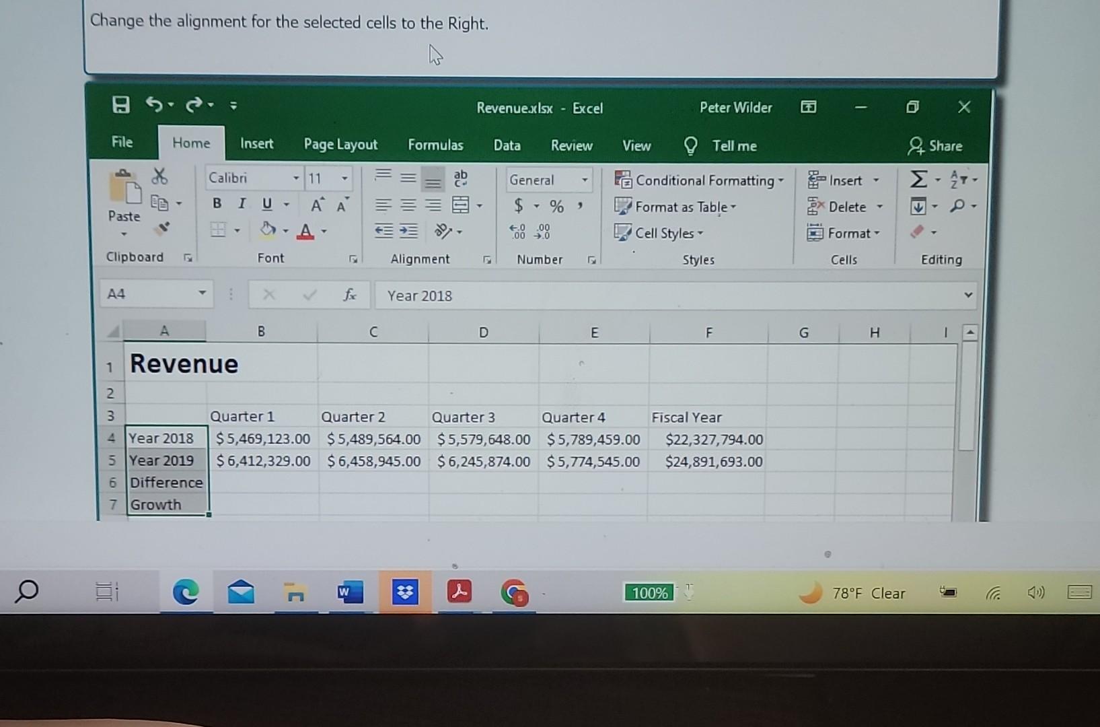Toggle Bottom Align vertical alignment

(433, 180)
